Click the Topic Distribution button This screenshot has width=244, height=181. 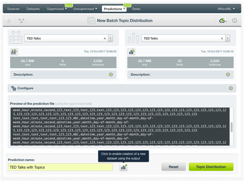coord(211,167)
